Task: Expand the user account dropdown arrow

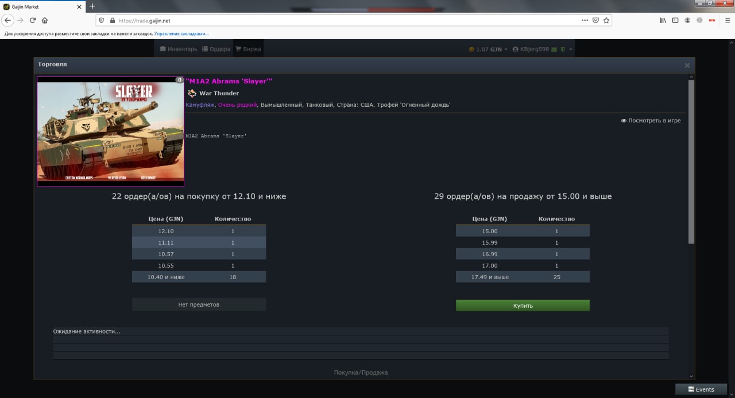Action: [x=571, y=49]
